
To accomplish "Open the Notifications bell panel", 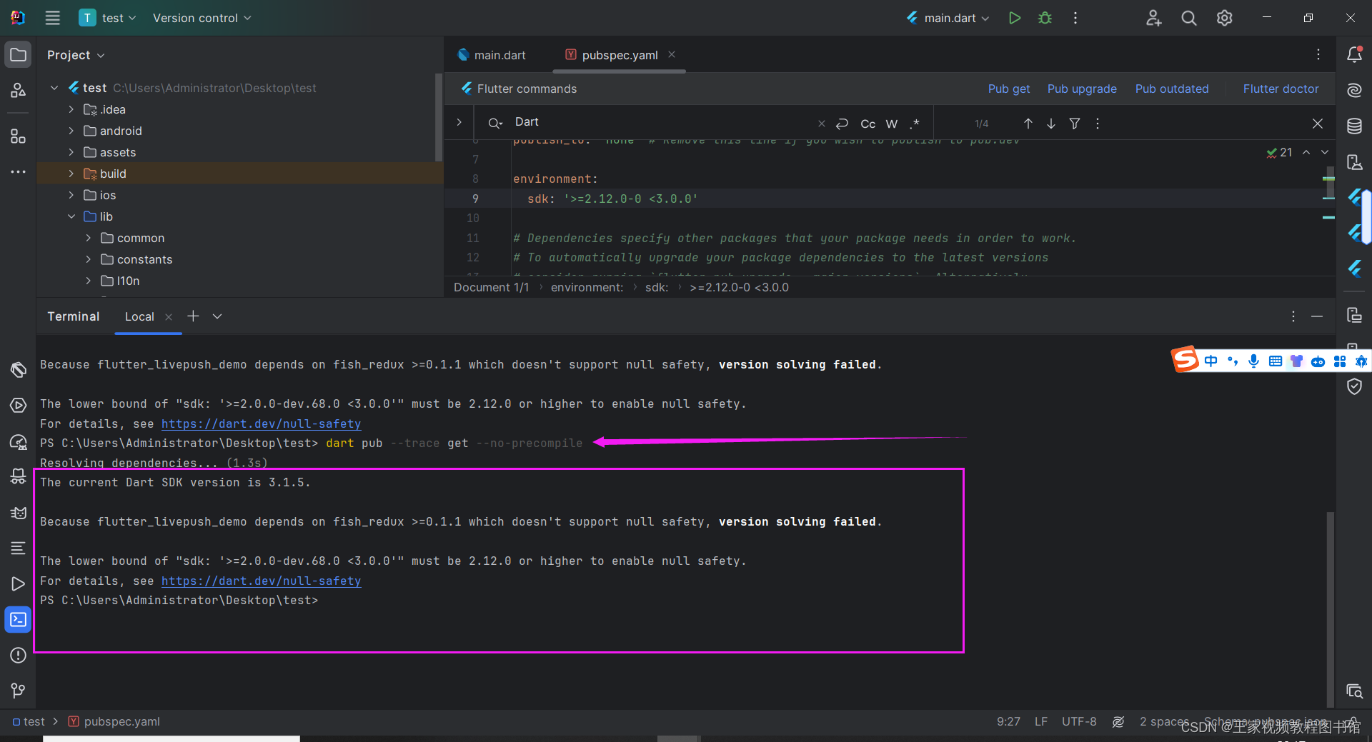I will click(1355, 54).
